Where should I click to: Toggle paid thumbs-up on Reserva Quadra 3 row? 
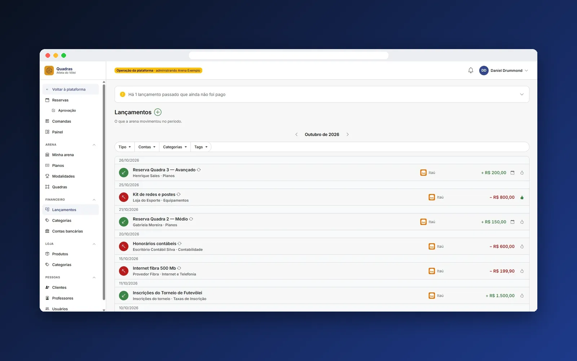(x=522, y=173)
